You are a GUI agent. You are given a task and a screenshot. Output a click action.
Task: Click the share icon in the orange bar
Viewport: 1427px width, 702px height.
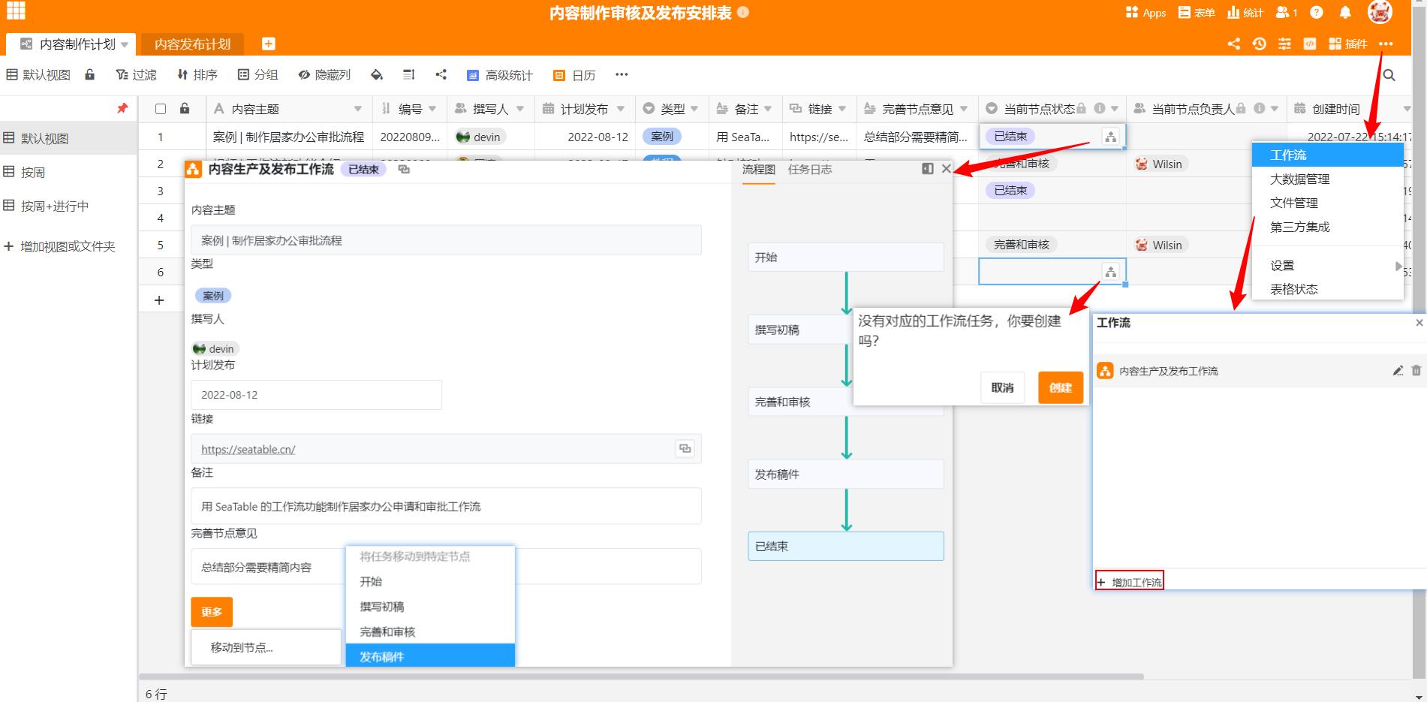coord(1233,44)
